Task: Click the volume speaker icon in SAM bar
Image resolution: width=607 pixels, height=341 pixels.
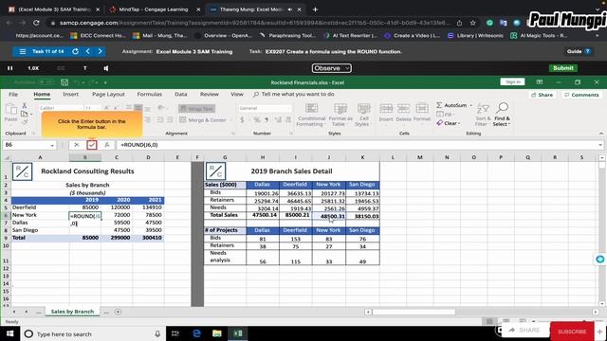Action: point(106,68)
